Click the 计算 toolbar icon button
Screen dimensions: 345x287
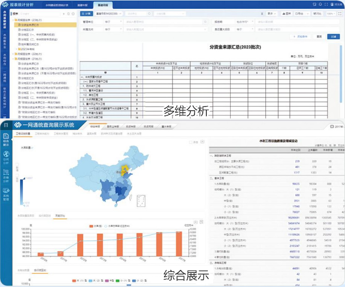87,14
